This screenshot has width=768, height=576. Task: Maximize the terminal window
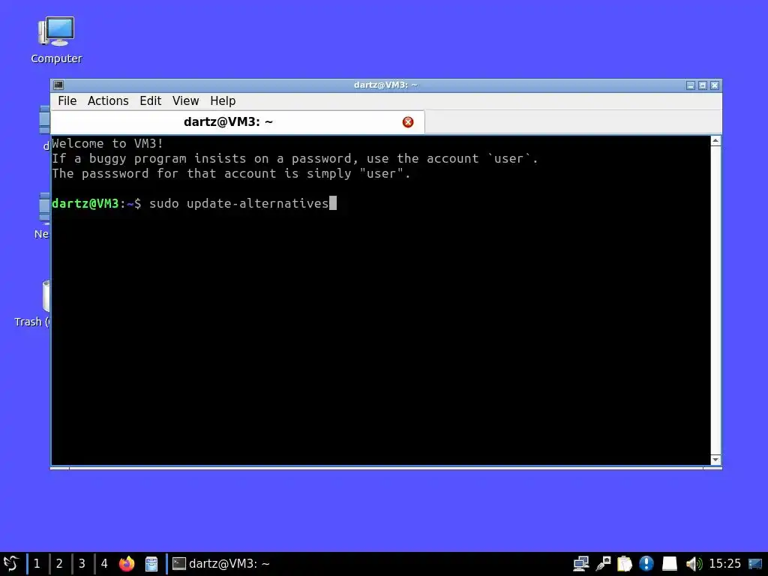(x=702, y=85)
